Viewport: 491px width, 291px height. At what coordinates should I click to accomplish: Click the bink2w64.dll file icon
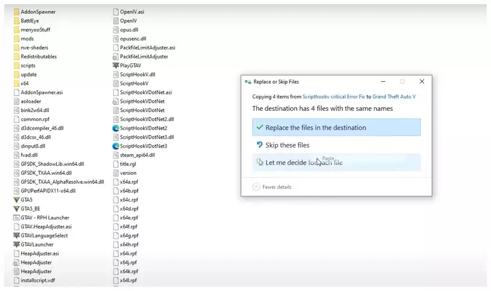[17, 110]
